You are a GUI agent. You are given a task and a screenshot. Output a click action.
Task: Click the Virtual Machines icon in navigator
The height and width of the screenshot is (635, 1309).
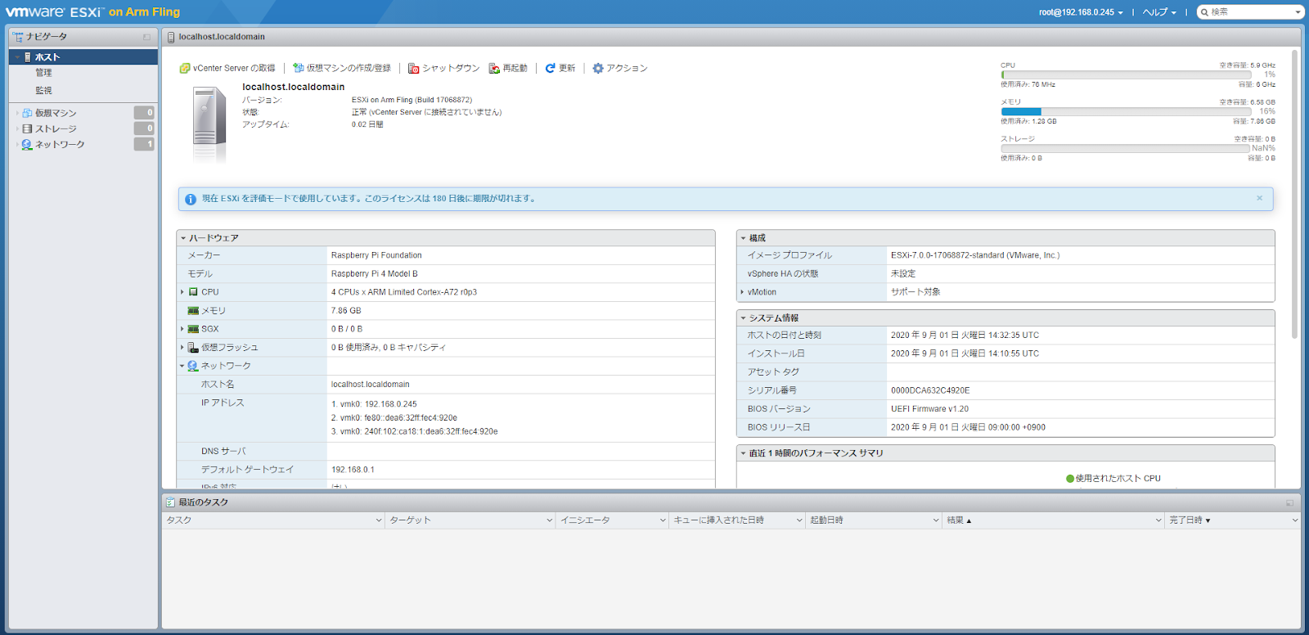click(x=27, y=113)
